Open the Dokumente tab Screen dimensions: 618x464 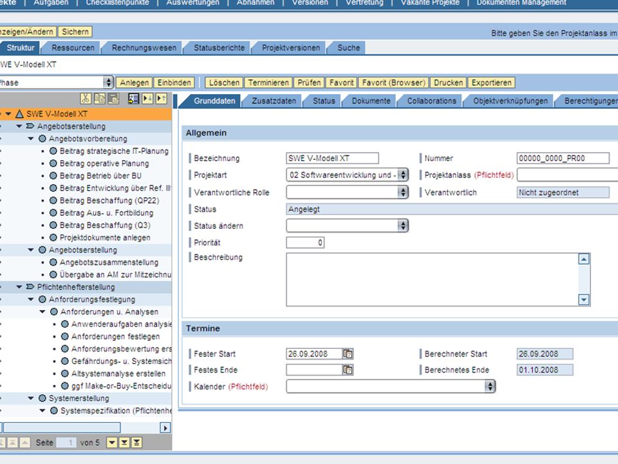371,101
